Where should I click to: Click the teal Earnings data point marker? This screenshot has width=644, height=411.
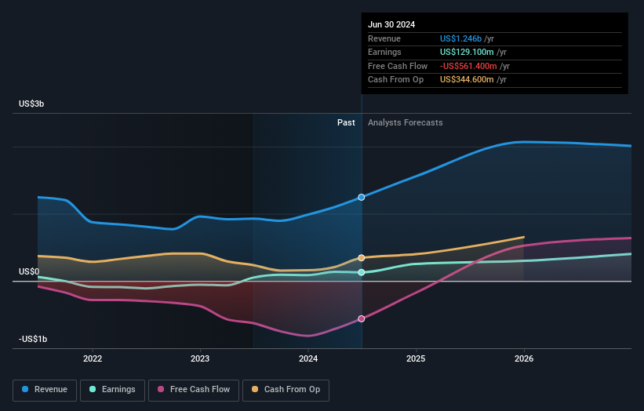pos(361,272)
